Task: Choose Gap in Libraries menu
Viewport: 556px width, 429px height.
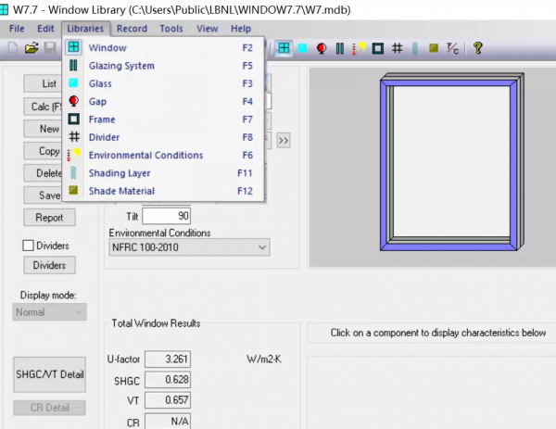Action: pyautogui.click(x=163, y=101)
